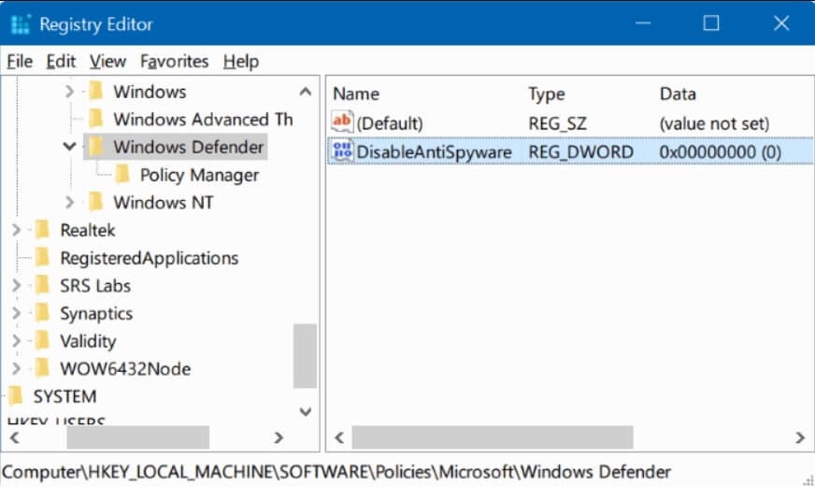Click the values pane scroll right arrow
The height and width of the screenshot is (487, 815).
800,437
